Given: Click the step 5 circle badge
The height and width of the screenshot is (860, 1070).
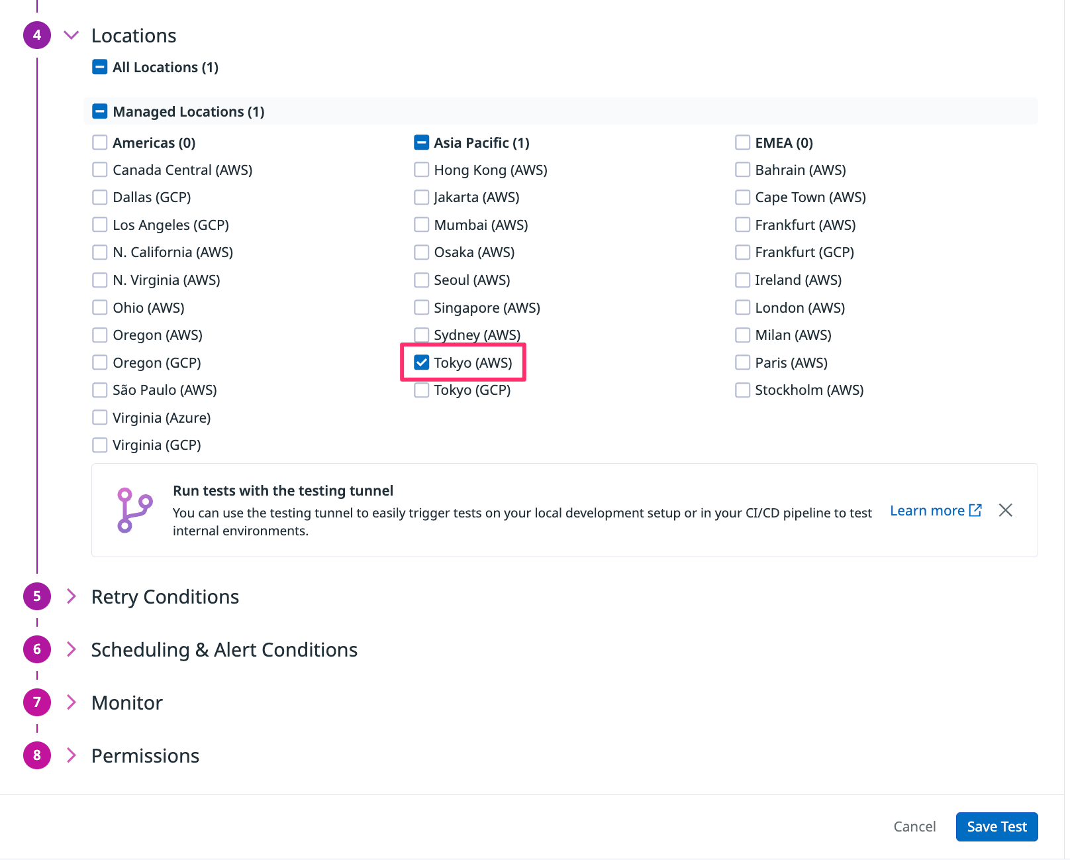Looking at the screenshot, I should tap(37, 596).
